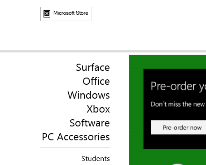The height and width of the screenshot is (165, 206).
Task: Click the "Don't miss the new" subtitle
Action: click(x=178, y=104)
